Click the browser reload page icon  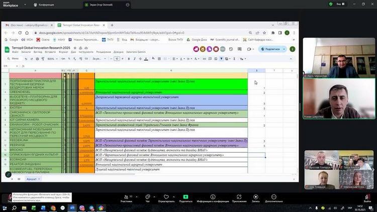[19, 33]
